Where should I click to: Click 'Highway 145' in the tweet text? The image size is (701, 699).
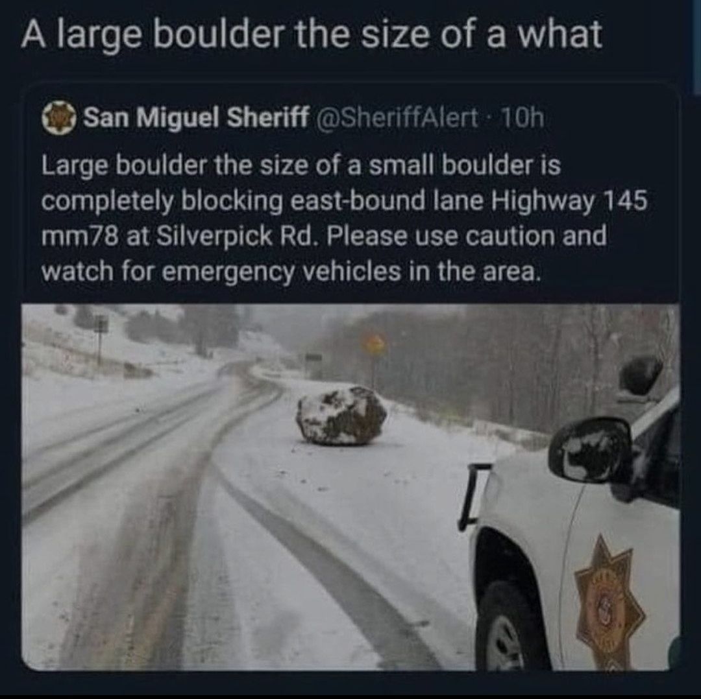[x=569, y=200]
